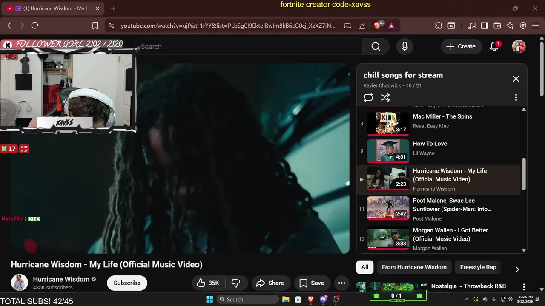Select the Freestyle Rap chip
The image size is (545, 306).
pos(478,267)
